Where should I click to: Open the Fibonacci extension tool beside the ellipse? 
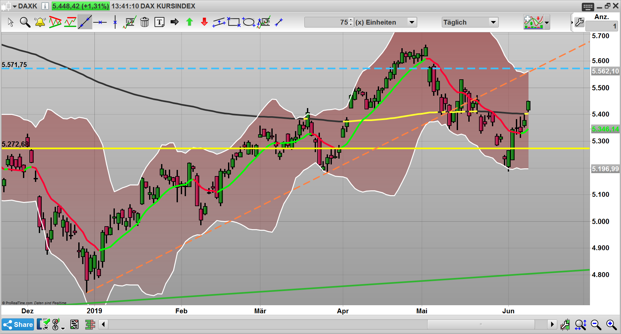[x=264, y=22]
